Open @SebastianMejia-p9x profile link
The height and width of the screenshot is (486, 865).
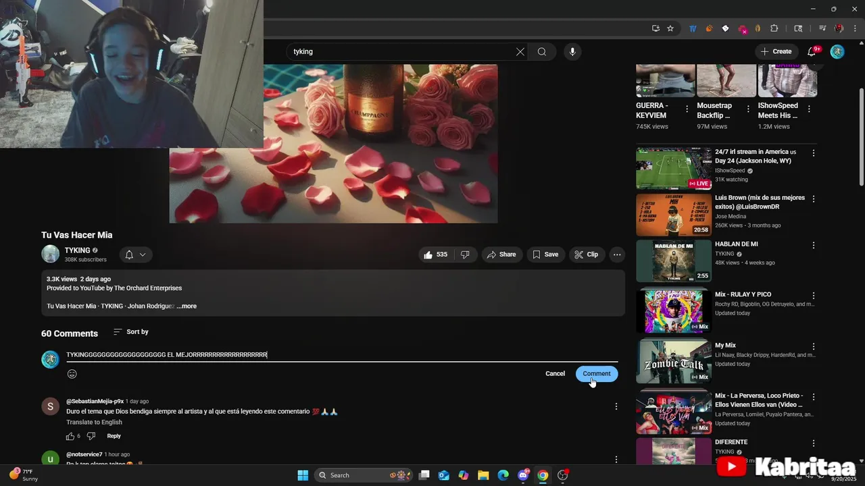[95, 401]
